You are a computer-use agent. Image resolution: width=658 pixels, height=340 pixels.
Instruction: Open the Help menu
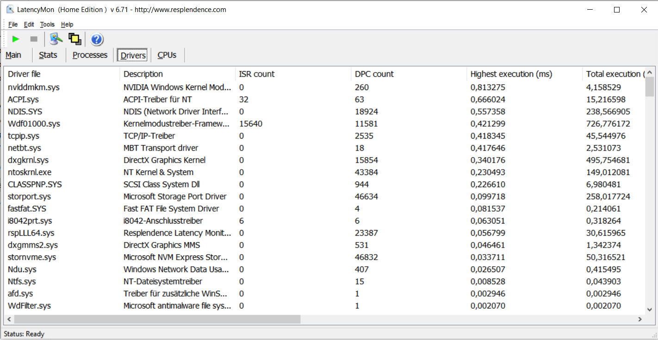(67, 24)
